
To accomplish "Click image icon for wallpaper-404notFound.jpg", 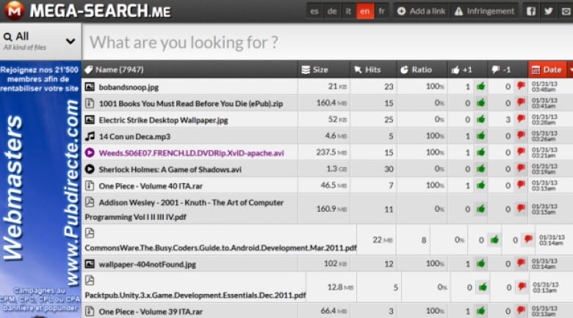I will 90,264.
